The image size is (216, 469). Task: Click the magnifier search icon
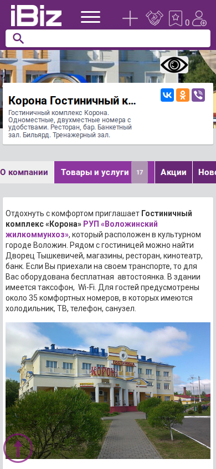point(18,38)
